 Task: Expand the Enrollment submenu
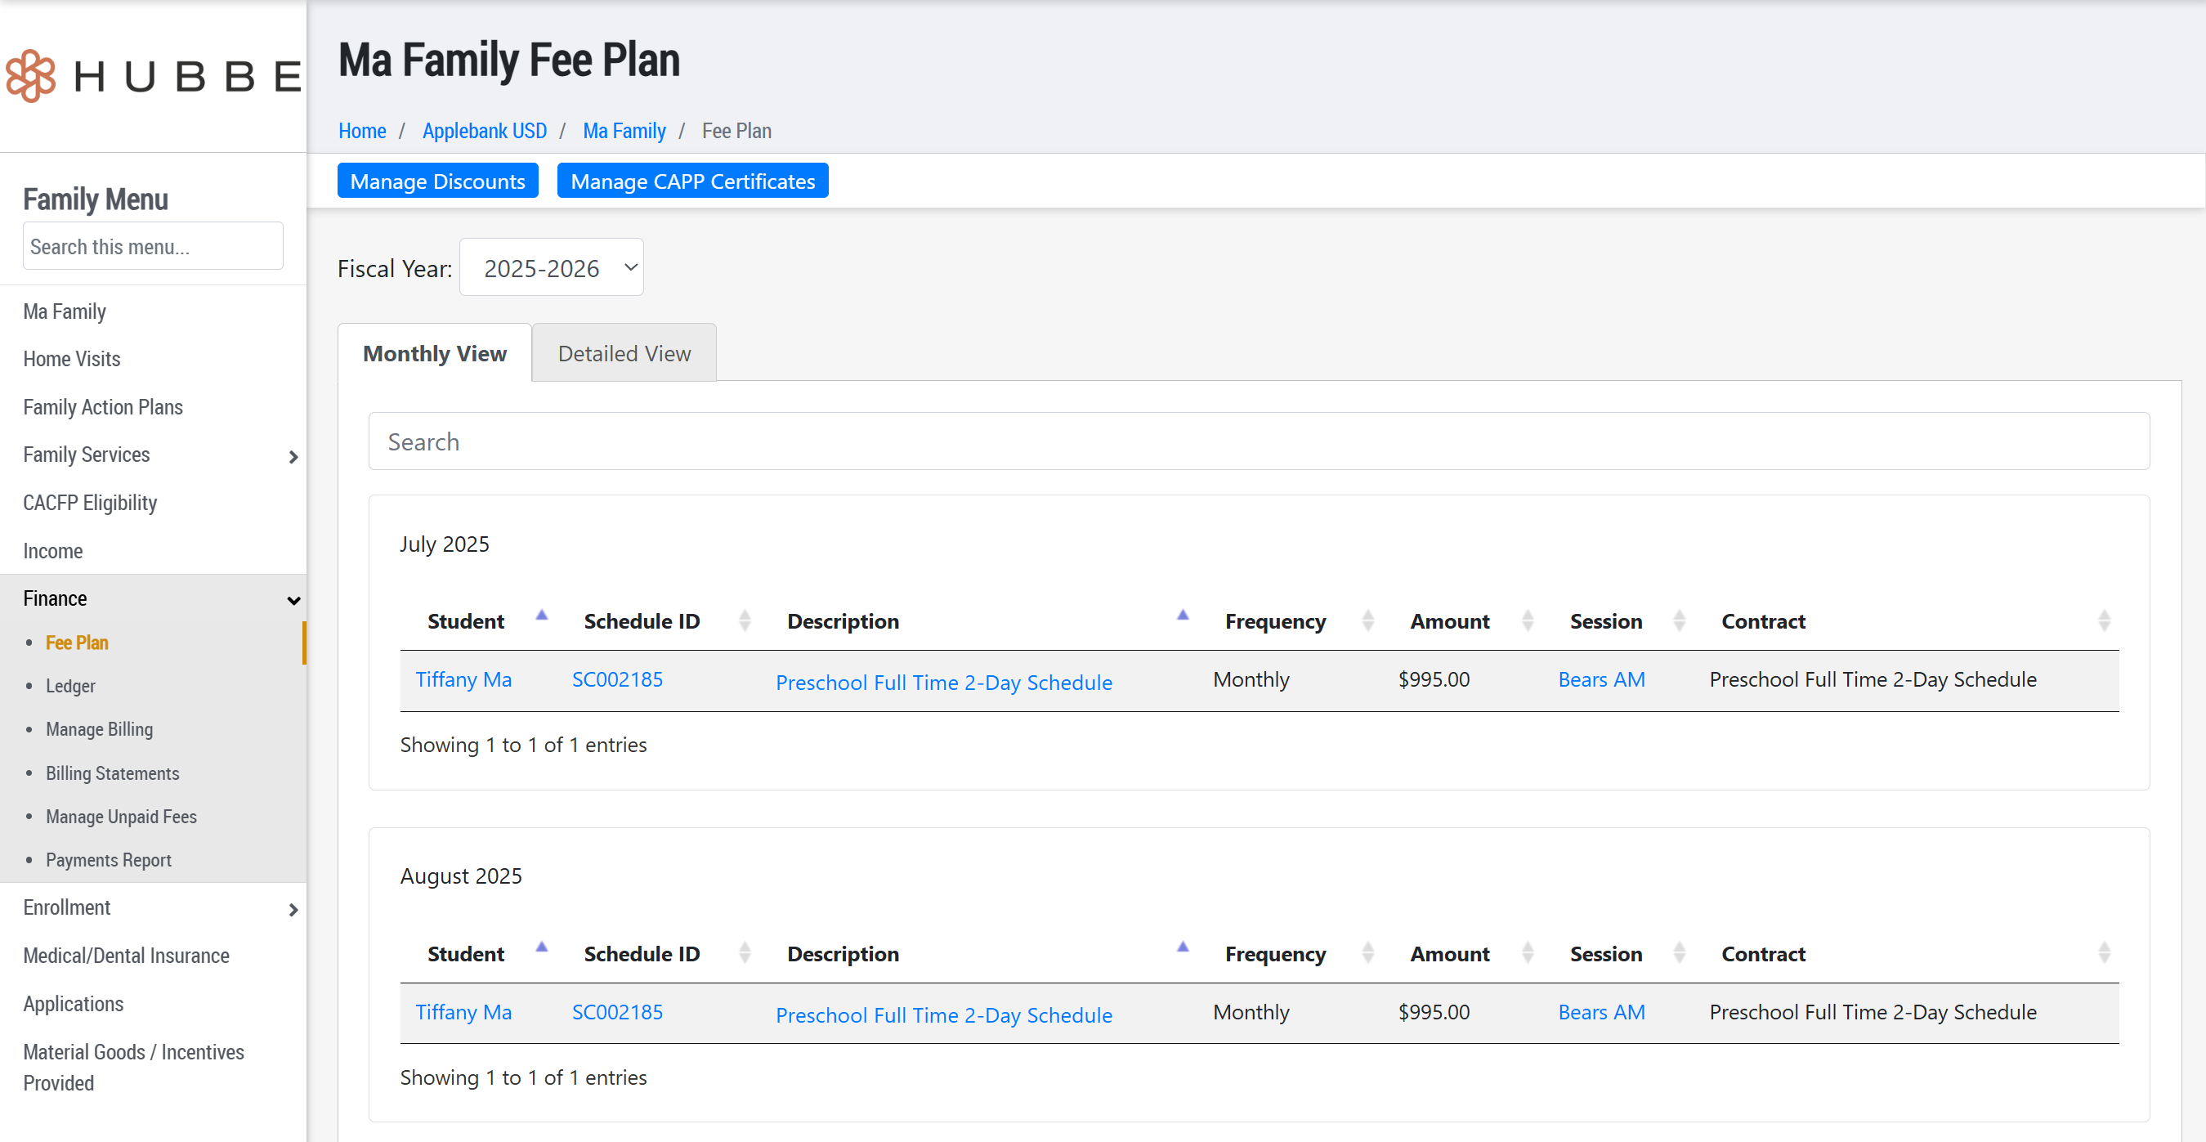click(x=293, y=909)
